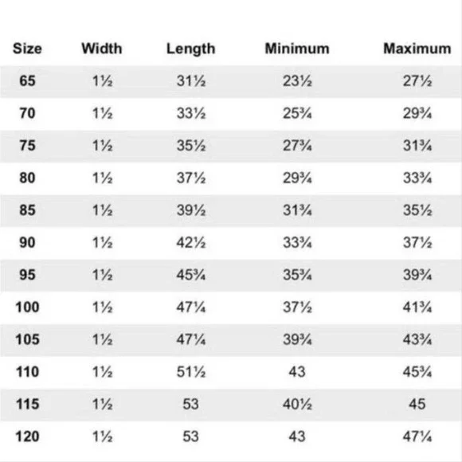The height and width of the screenshot is (462, 462).
Task: Click the 25¾ minimum value in size 70 row
Action: pyautogui.click(x=297, y=113)
